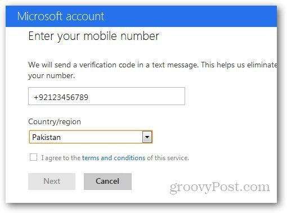Screen dimensions: 287x213
Task: Click the dropdown arrow beside Pakistan
Action: [147, 137]
